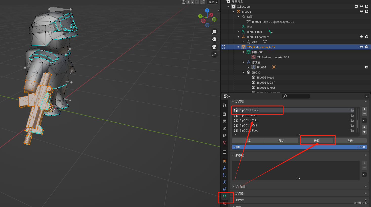Toggle X axis mirror button in viewport header
Image resolution: width=371 pixels, height=207 pixels.
click(188, 2)
